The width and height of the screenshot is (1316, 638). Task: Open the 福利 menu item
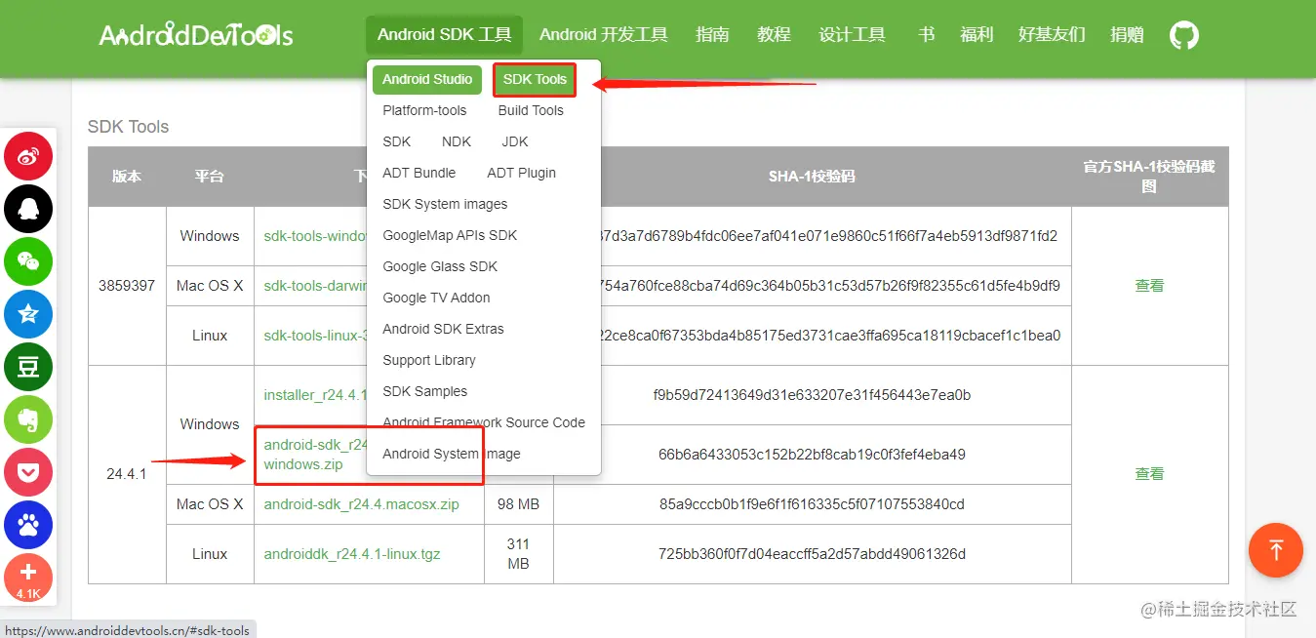(x=977, y=35)
